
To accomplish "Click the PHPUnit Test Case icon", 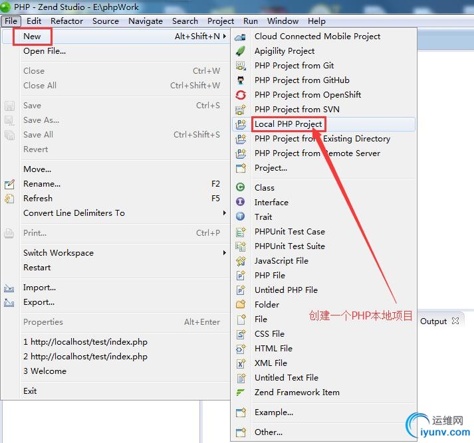I will 241,232.
